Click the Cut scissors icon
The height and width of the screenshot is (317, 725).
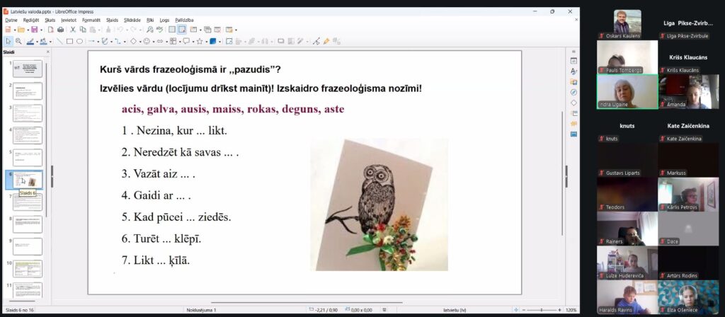72,30
